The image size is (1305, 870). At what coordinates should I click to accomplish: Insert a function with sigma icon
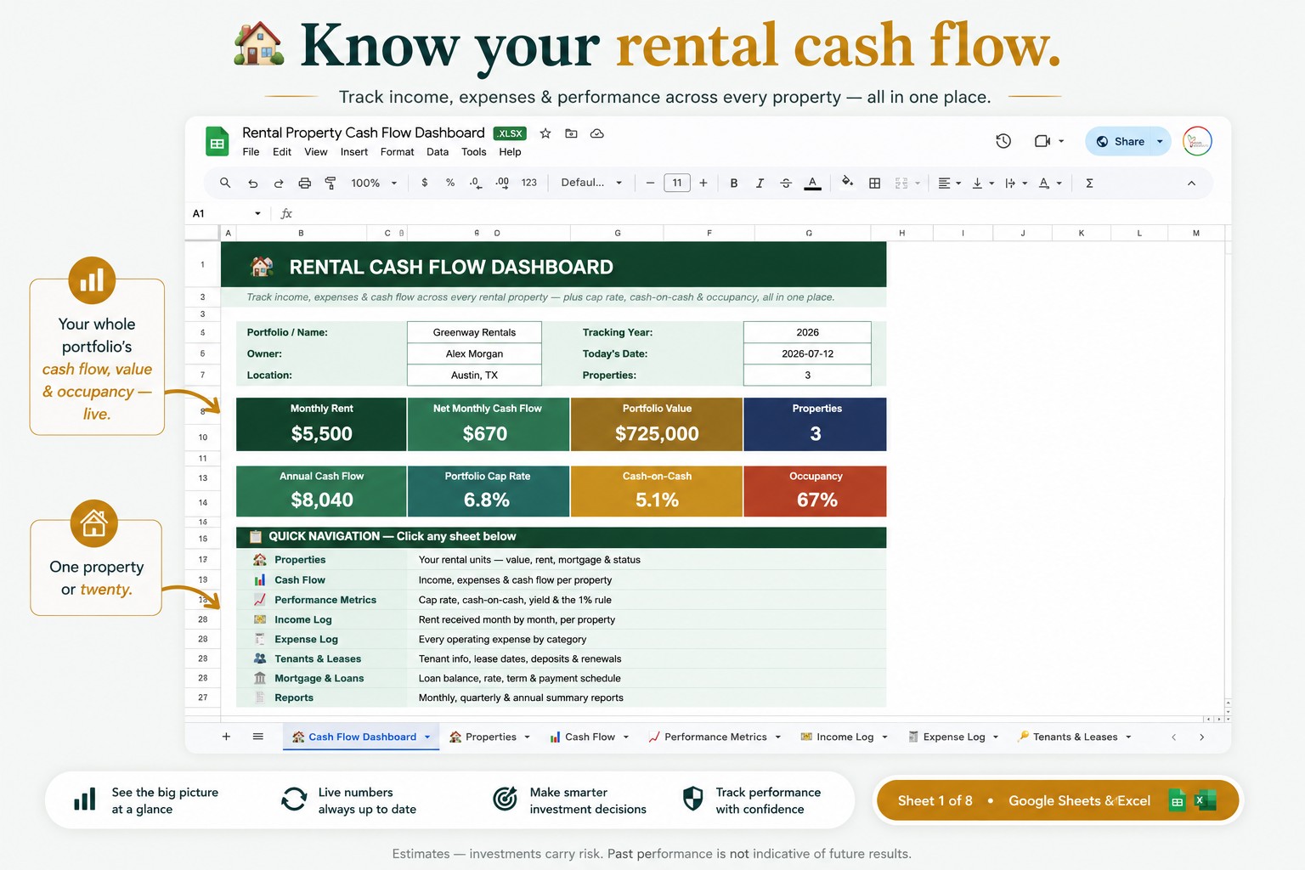coord(1089,183)
